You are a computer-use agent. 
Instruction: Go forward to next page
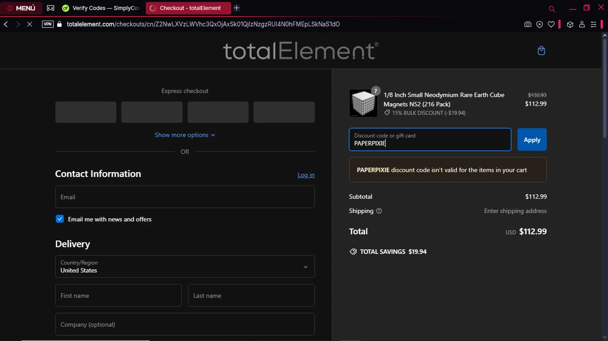tap(18, 24)
